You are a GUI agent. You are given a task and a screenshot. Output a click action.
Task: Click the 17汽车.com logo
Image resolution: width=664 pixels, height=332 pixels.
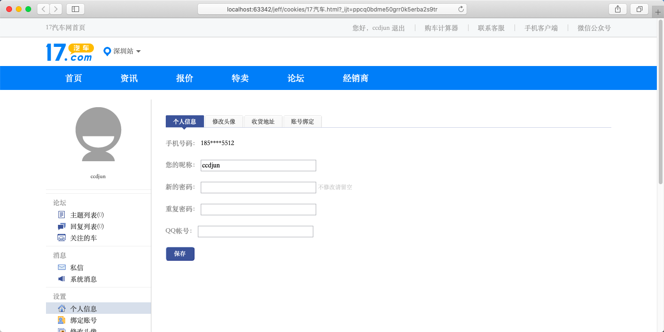coord(69,52)
